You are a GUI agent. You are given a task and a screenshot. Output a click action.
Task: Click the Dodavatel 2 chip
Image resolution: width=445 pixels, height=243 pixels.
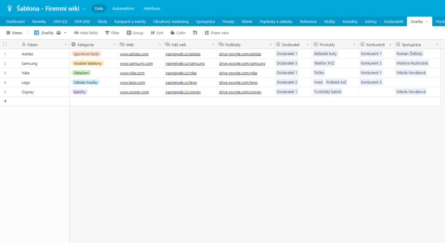[x=286, y=82]
